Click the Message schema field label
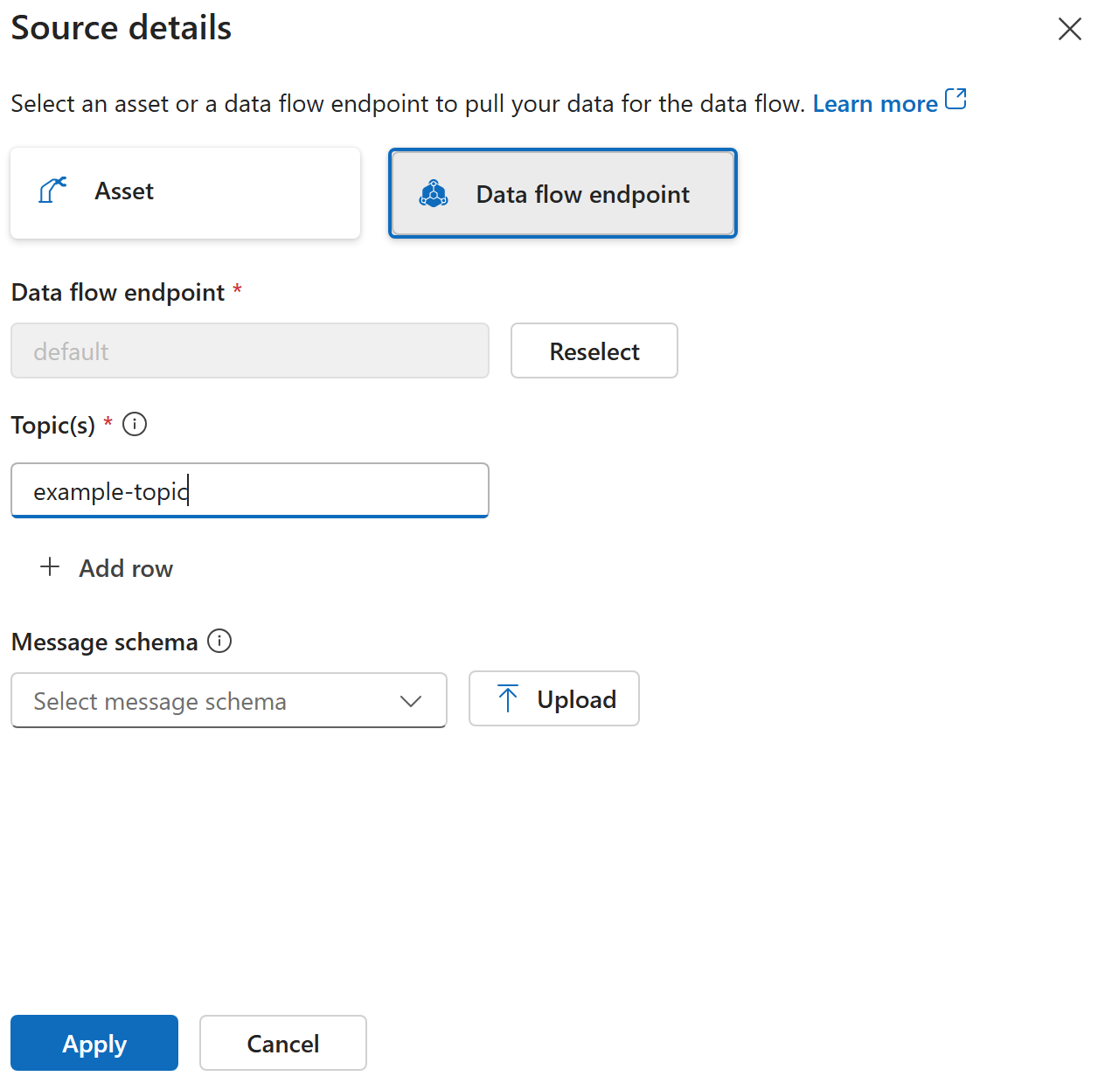Viewport: 1105px width, 1090px height. (x=105, y=642)
